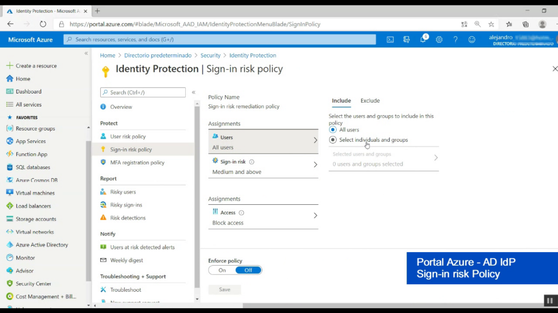Click the browser refresh icon
Screen dimensions: 558x313
click(43, 24)
